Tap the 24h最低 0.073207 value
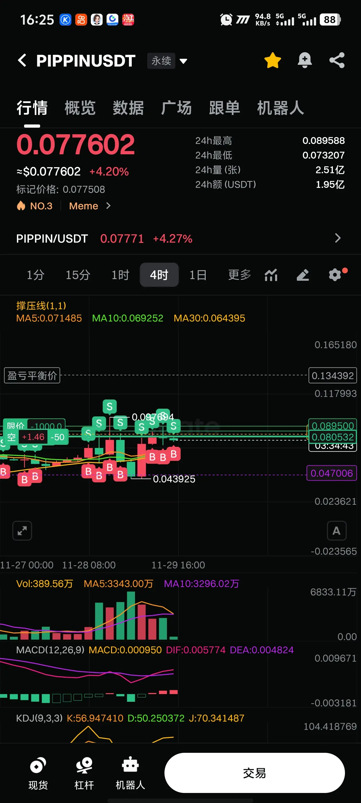Image resolution: width=361 pixels, height=803 pixels. (x=324, y=155)
